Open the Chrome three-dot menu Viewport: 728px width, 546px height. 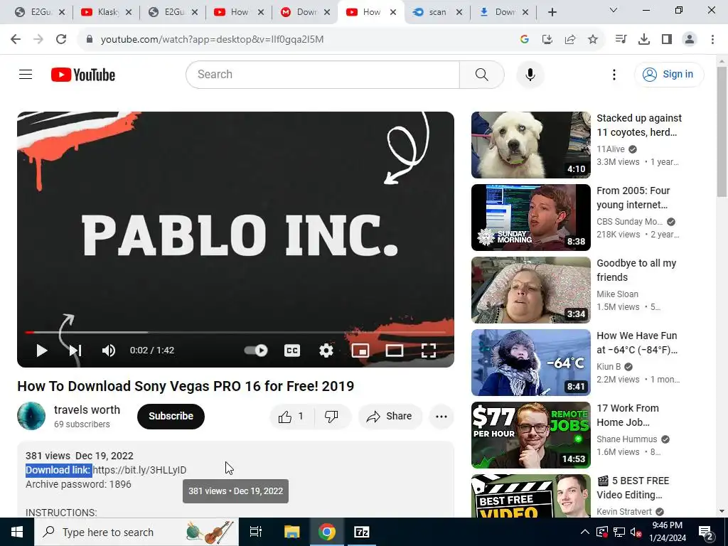click(712, 40)
